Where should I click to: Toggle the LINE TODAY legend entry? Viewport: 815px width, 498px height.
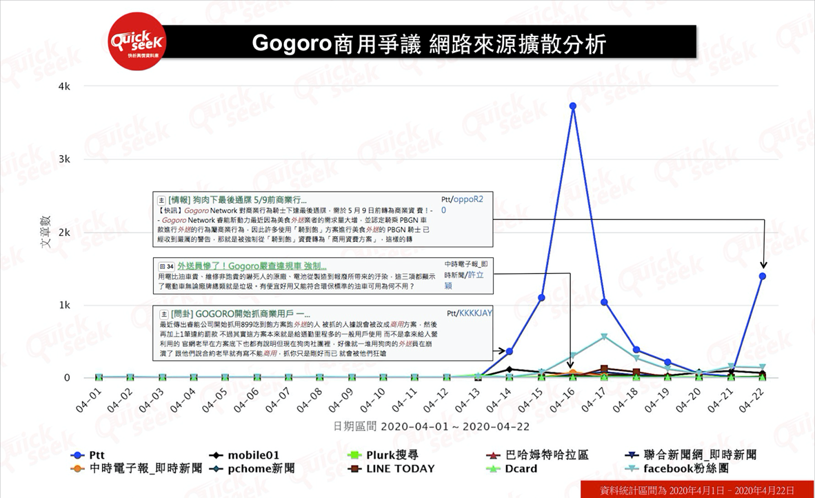pos(391,468)
